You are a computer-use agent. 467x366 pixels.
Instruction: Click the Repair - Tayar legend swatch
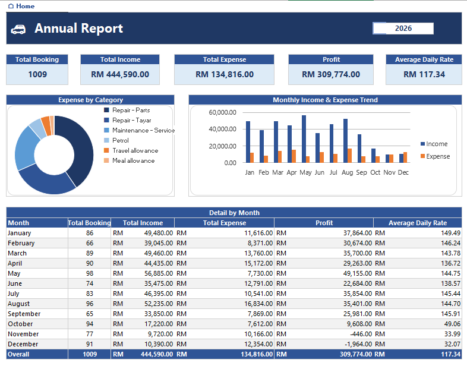[106, 120]
